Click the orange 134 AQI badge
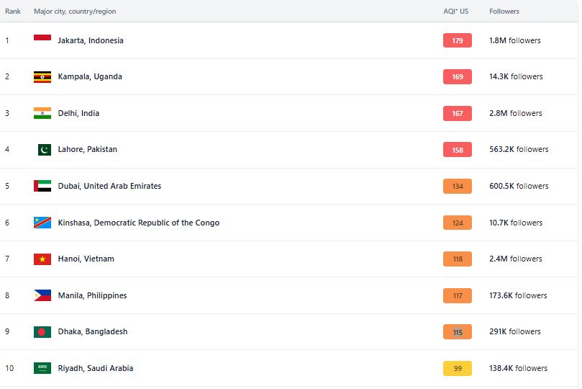The width and height of the screenshot is (582, 389). coord(458,186)
